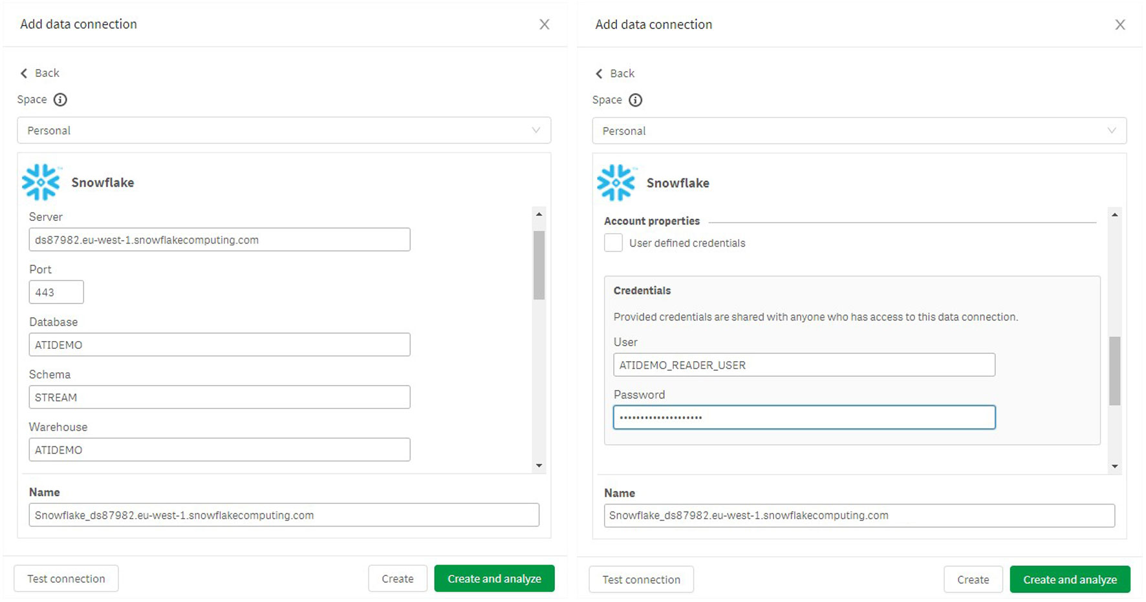The width and height of the screenshot is (1146, 602).
Task: Enable the User defined credentials checkbox
Action: [613, 243]
